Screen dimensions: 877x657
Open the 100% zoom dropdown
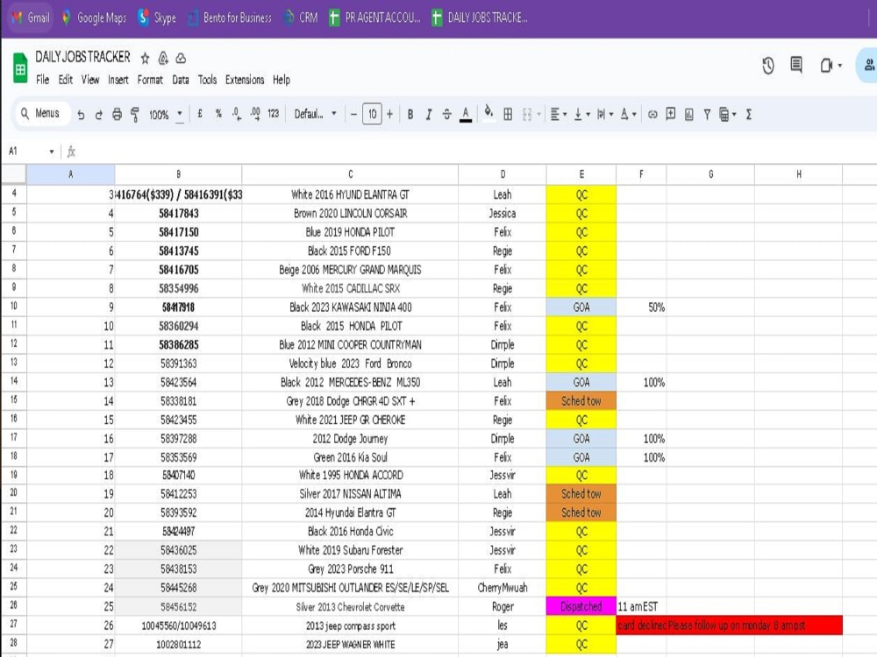coord(166,115)
